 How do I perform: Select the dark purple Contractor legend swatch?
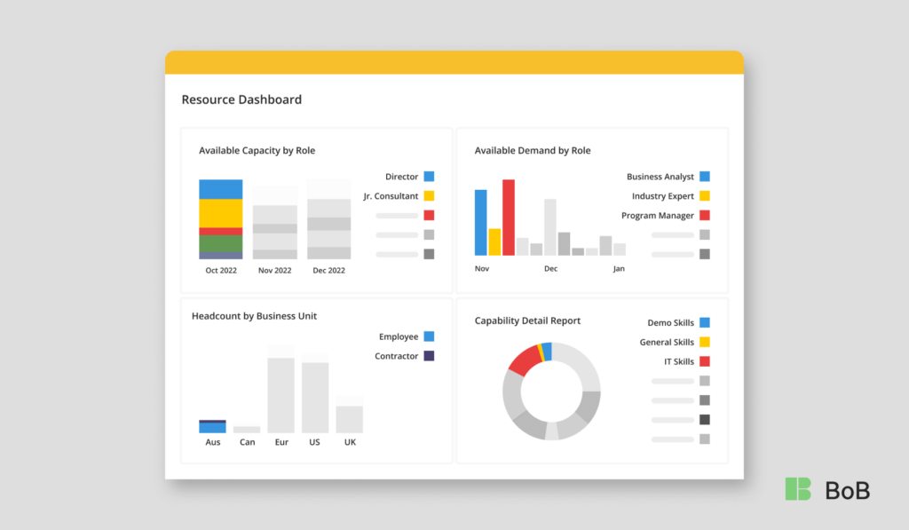pyautogui.click(x=429, y=356)
